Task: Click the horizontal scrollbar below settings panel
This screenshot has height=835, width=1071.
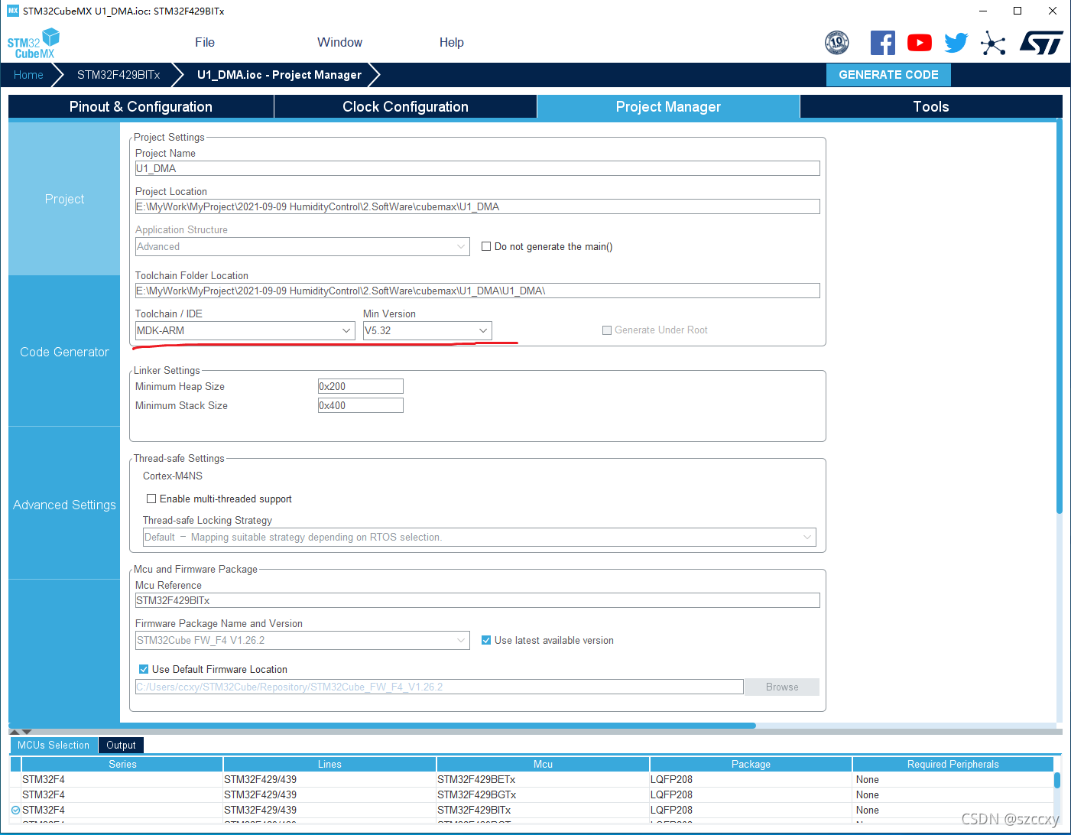Action: click(382, 726)
